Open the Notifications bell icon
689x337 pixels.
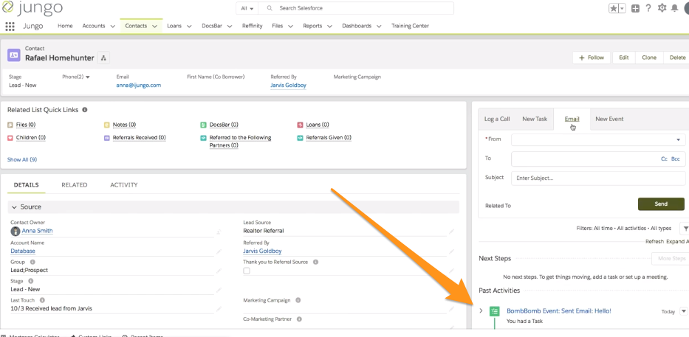[x=674, y=8]
